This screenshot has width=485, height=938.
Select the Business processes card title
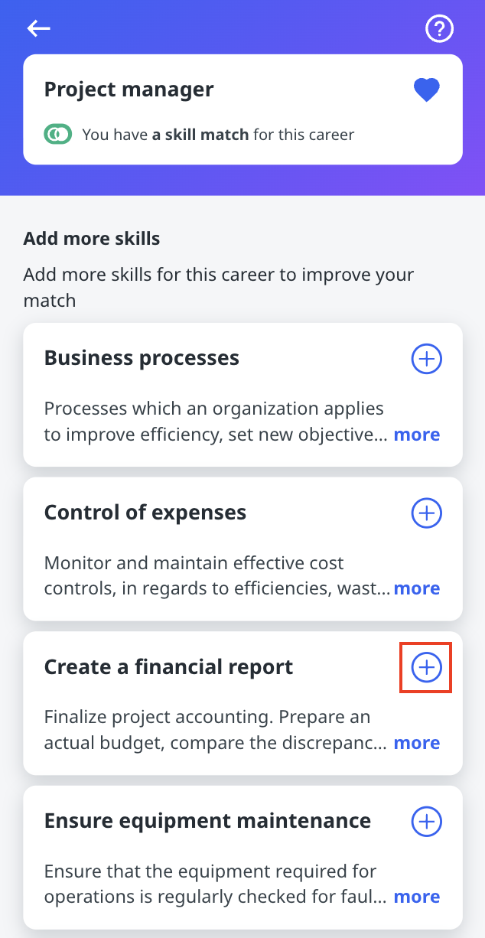pyautogui.click(x=142, y=358)
